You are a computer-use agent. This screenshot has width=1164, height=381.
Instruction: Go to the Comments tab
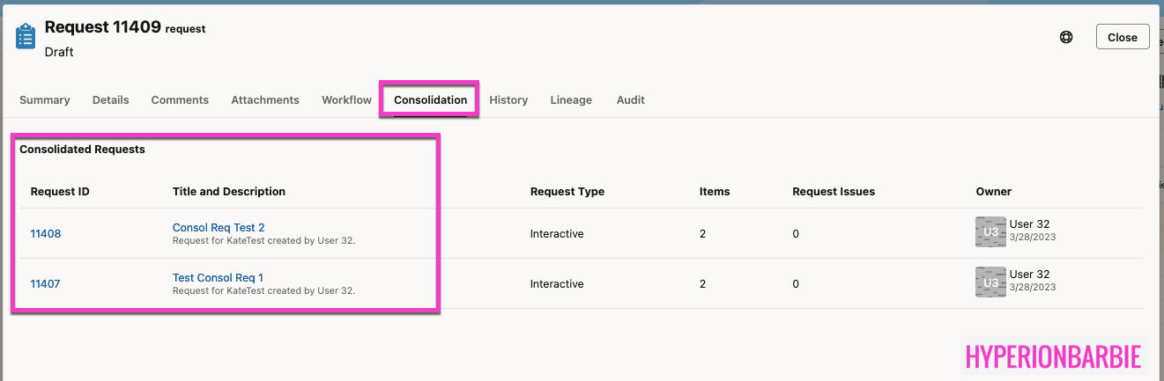click(180, 100)
